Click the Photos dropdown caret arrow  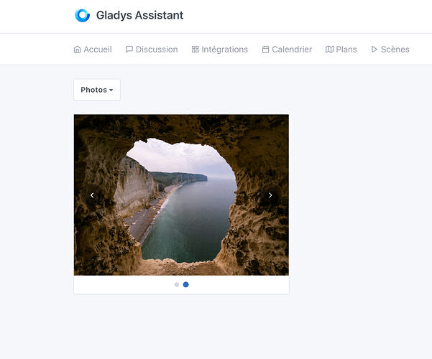[111, 90]
